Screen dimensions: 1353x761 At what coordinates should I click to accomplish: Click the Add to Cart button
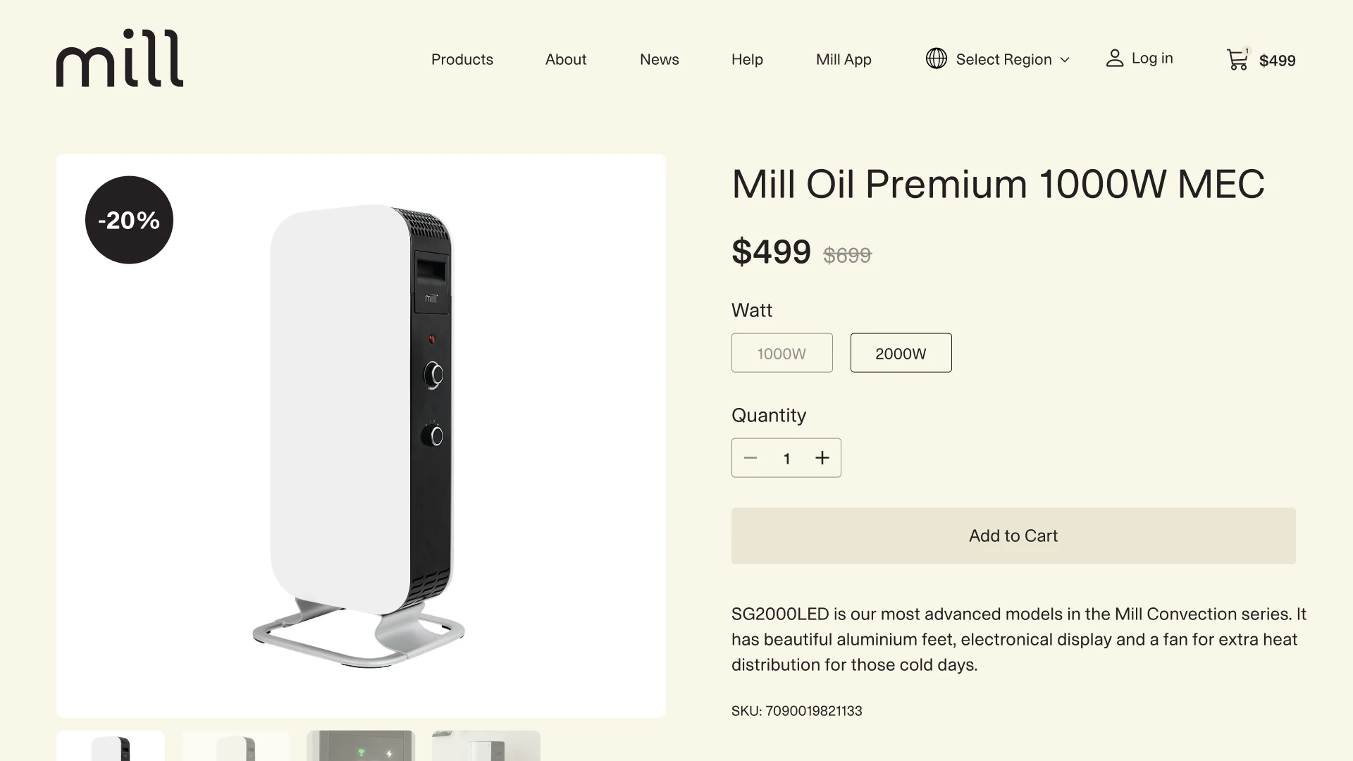pyautogui.click(x=1013, y=536)
